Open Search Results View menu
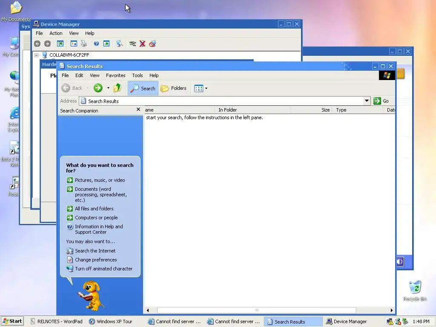Screen dimensions: 436x327 pos(95,75)
